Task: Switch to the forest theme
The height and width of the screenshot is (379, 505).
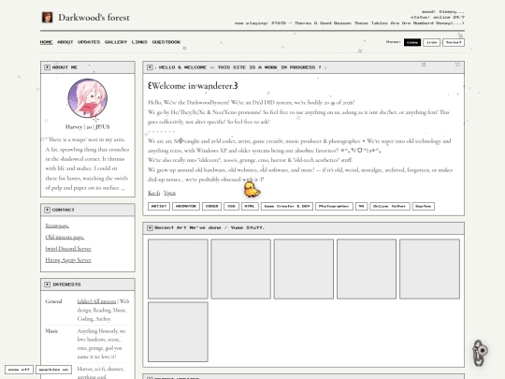Action: click(x=454, y=42)
